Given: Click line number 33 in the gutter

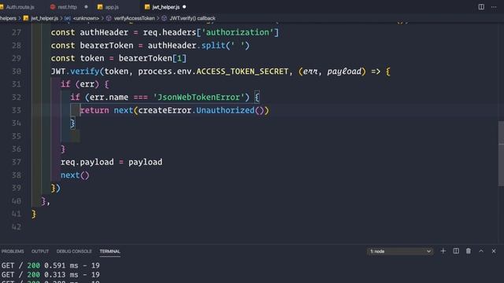Looking at the screenshot, I should tap(17, 110).
